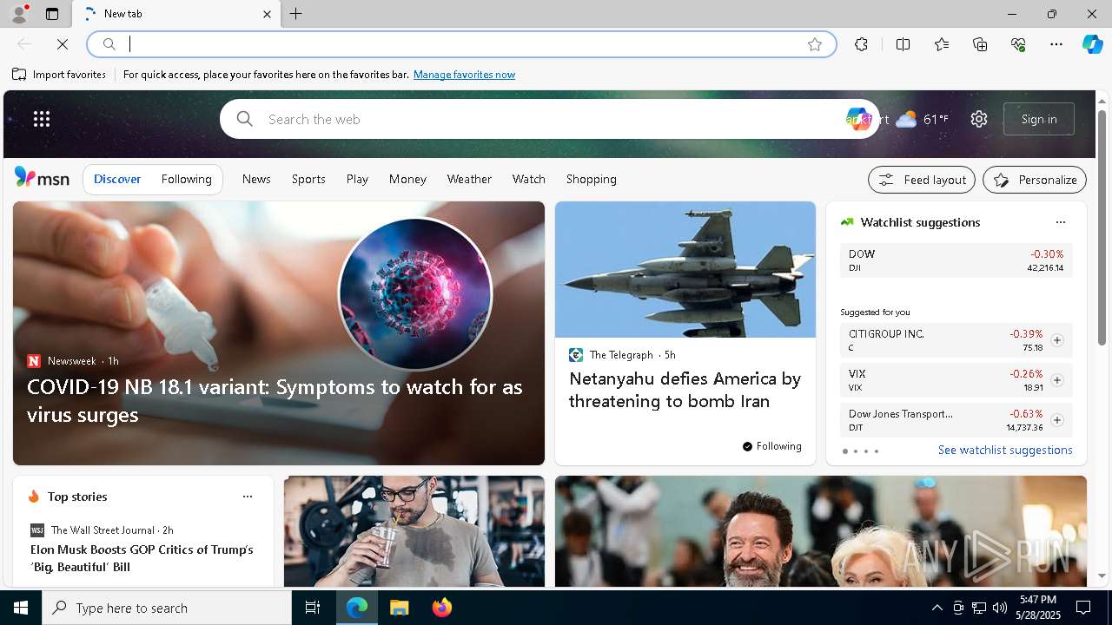
Task: Click the Sign in button
Action: click(x=1039, y=119)
